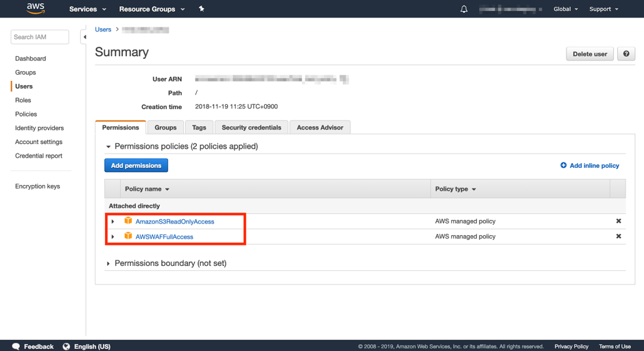The width and height of the screenshot is (644, 351).
Task: Click the globe language icon
Action: (x=67, y=346)
